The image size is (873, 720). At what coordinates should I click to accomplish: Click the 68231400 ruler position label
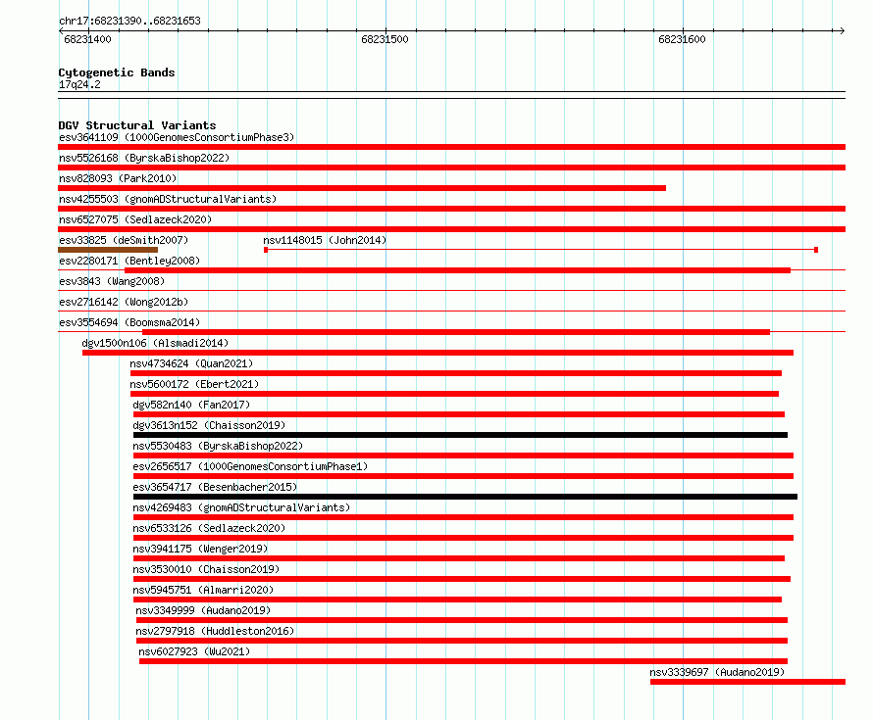click(x=87, y=39)
